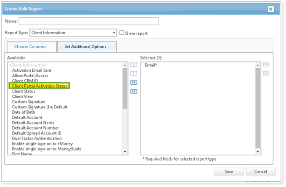Viewport: 286px width, 187px height.
Task: Move selected column up with arrow
Action: 265,65
